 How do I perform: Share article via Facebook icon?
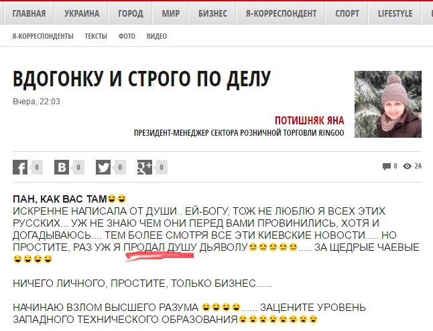[x=20, y=167]
